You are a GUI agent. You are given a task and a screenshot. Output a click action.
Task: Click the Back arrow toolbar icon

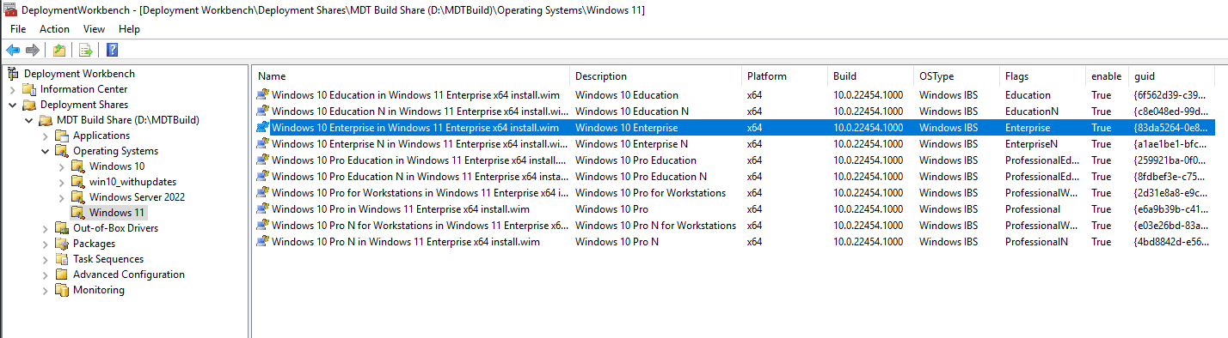13,50
